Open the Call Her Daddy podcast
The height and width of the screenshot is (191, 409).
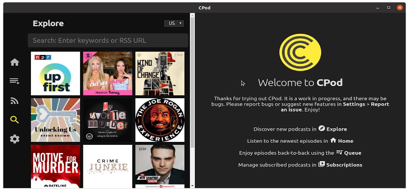pyautogui.click(x=108, y=73)
